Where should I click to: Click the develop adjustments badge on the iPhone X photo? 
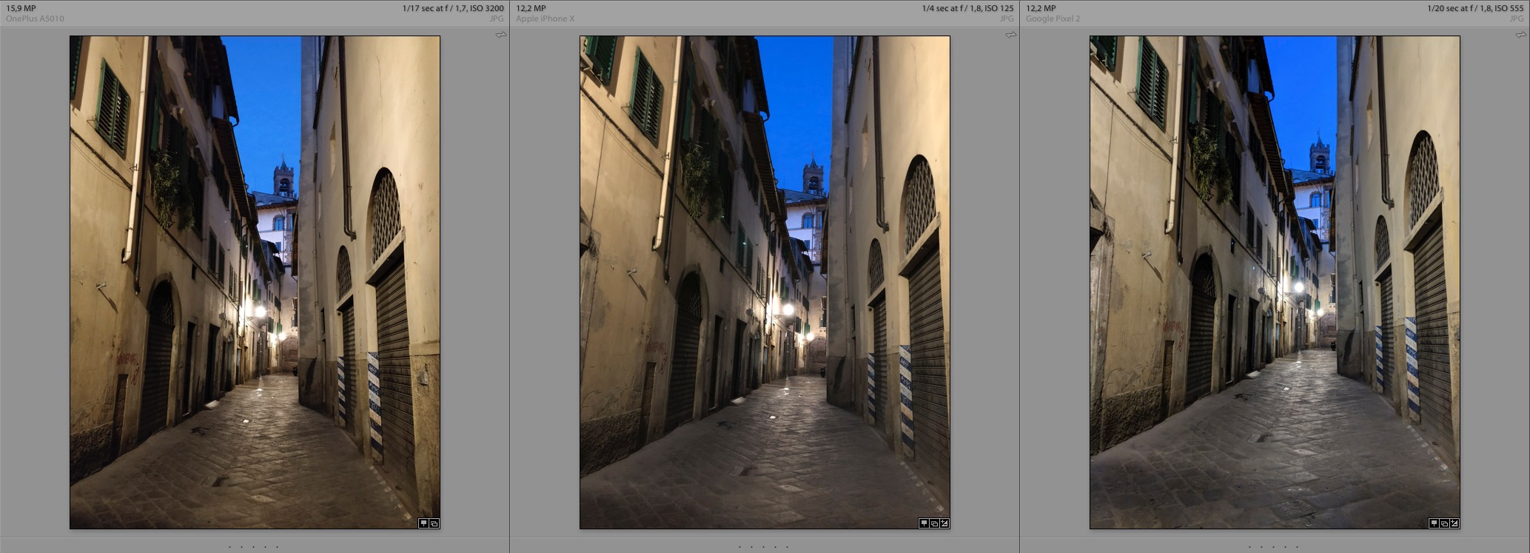coord(944,523)
